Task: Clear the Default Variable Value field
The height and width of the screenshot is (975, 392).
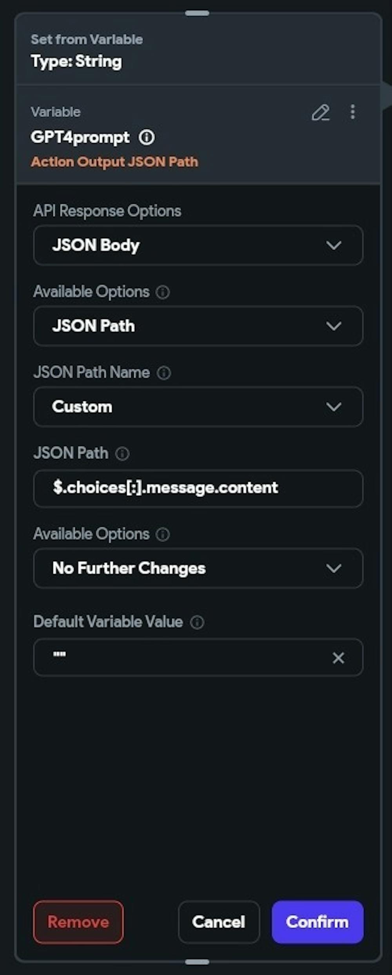Action: (338, 658)
